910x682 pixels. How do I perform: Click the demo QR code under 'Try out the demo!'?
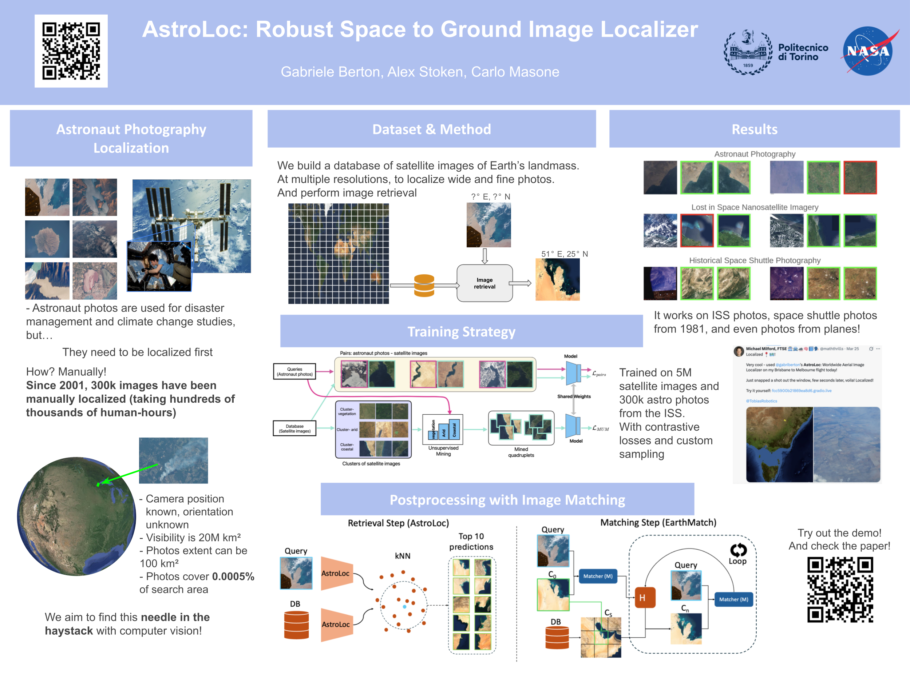point(840,590)
